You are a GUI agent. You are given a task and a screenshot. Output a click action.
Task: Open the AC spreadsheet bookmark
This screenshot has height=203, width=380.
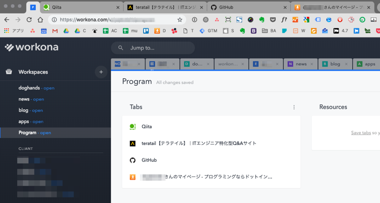pos(110,31)
